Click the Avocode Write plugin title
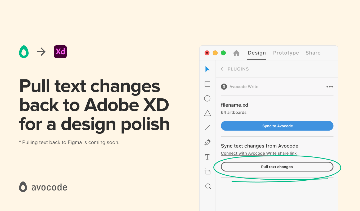 click(x=244, y=87)
